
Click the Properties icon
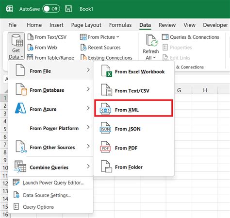165,47
